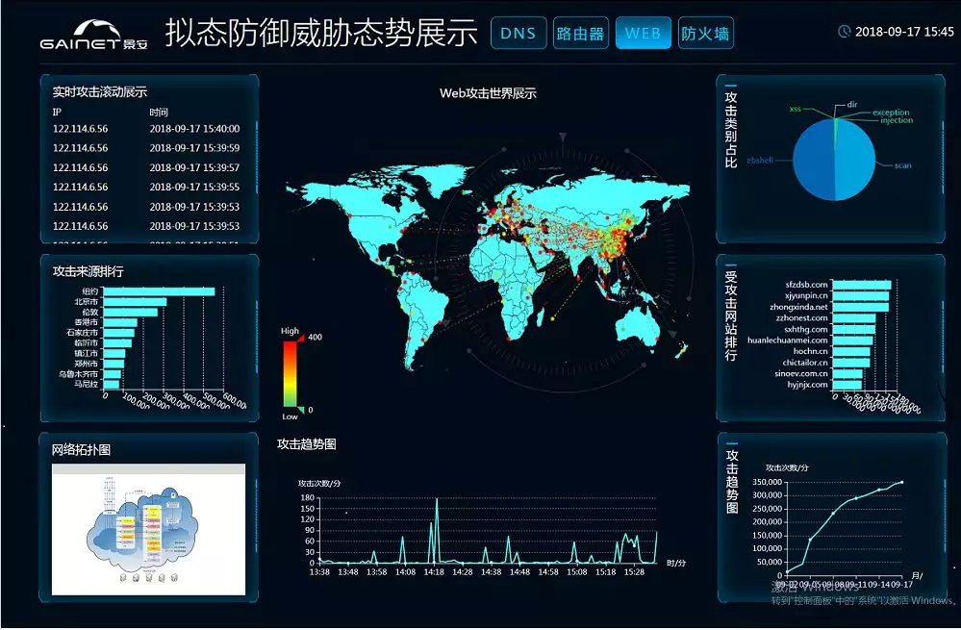
Task: Click the 纽约 bar in attack sources
Action: [x=159, y=291]
